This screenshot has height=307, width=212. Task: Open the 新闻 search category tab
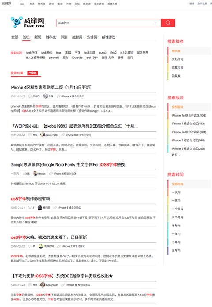point(38,37)
